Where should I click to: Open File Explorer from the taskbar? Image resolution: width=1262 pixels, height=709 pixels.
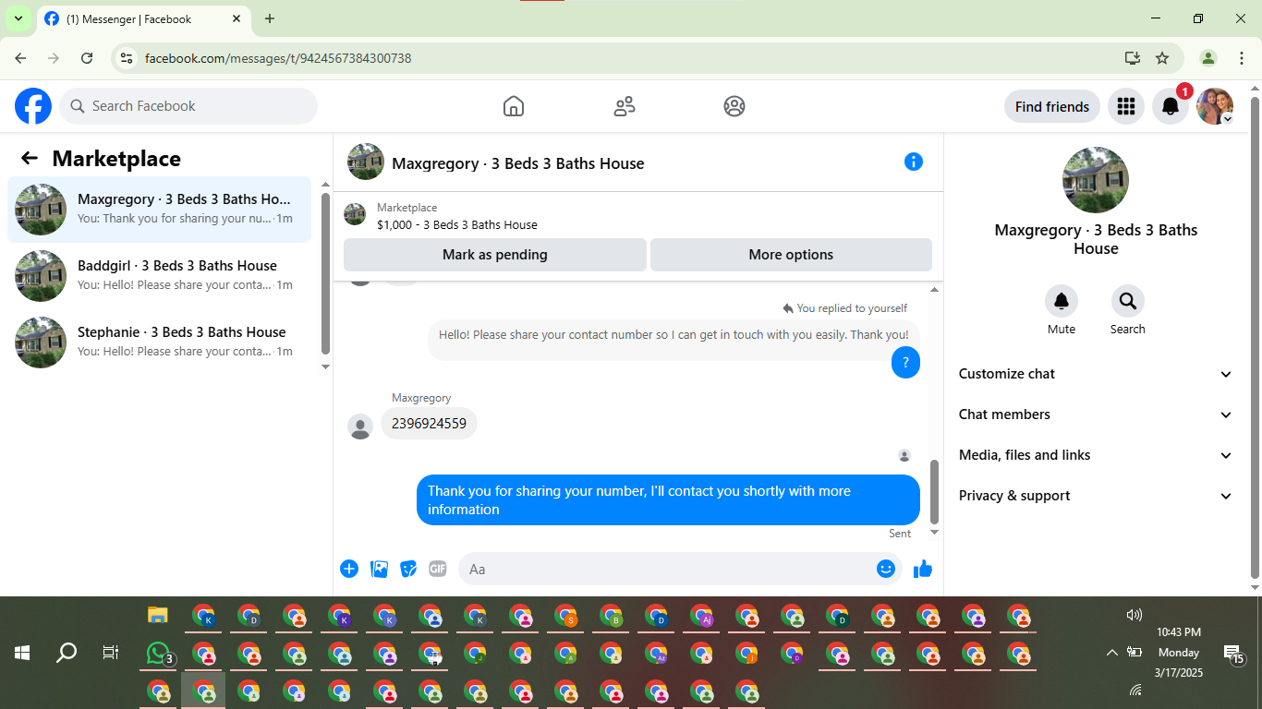[x=158, y=615]
